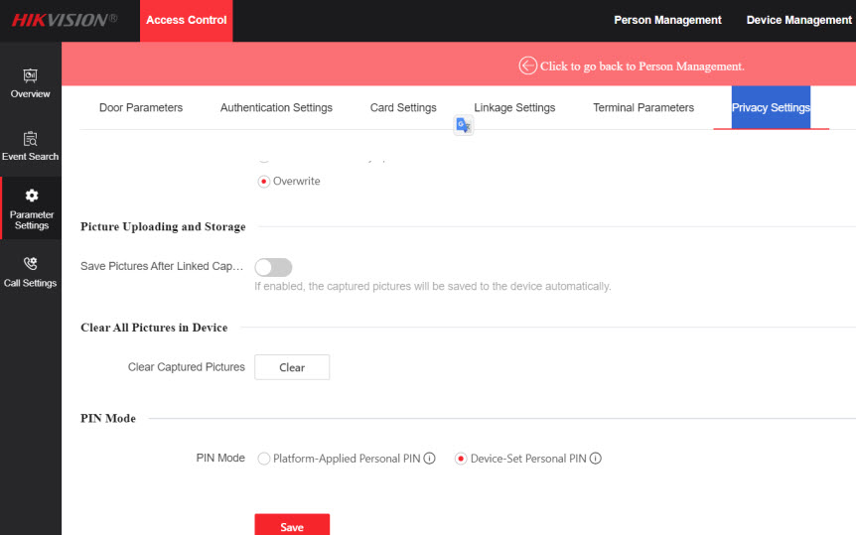This screenshot has height=535, width=856.
Task: Click the Hikvision logo
Action: click(x=64, y=20)
